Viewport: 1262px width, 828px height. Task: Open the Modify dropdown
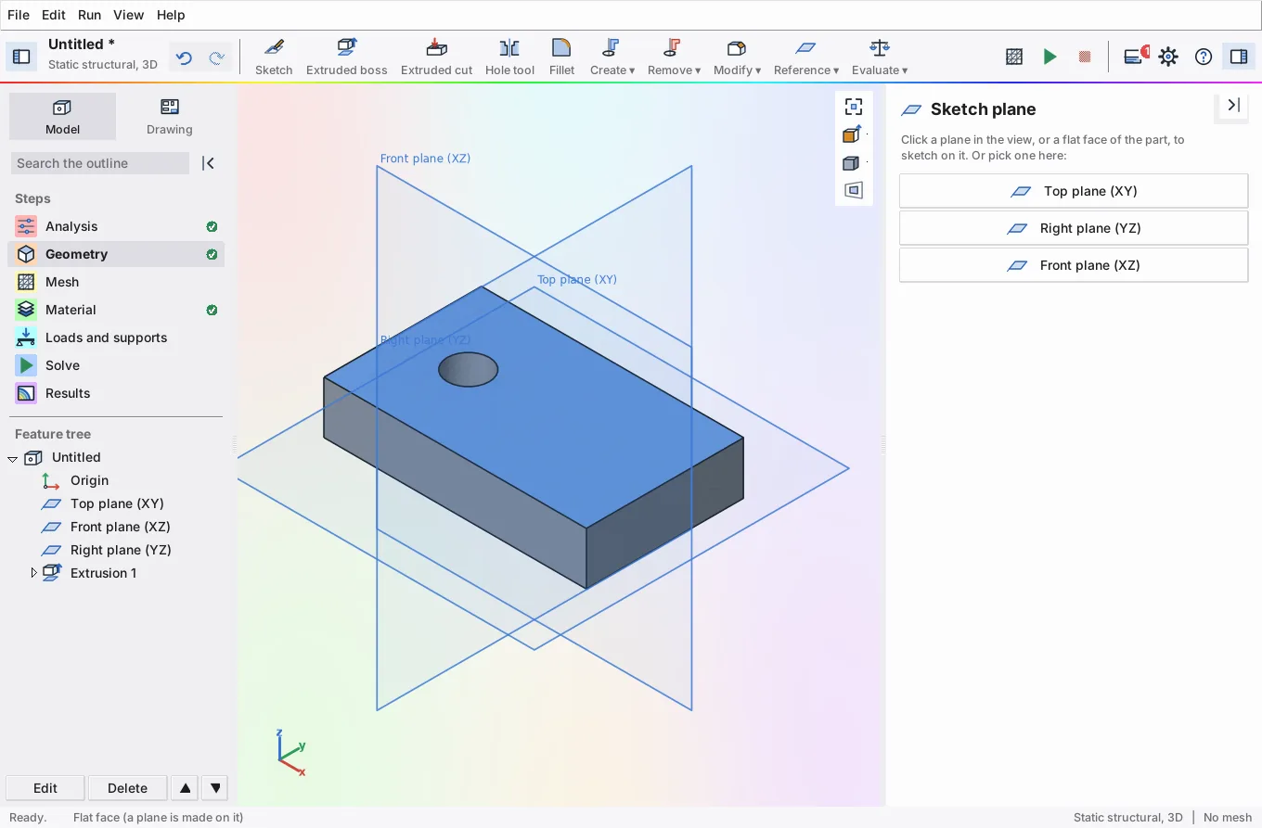point(737,57)
